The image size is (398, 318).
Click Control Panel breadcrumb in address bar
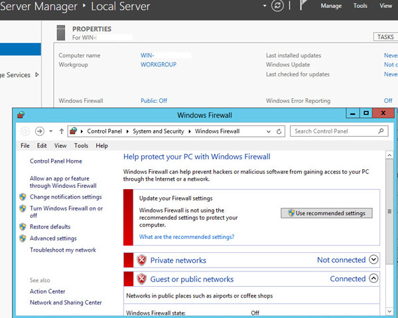click(104, 131)
